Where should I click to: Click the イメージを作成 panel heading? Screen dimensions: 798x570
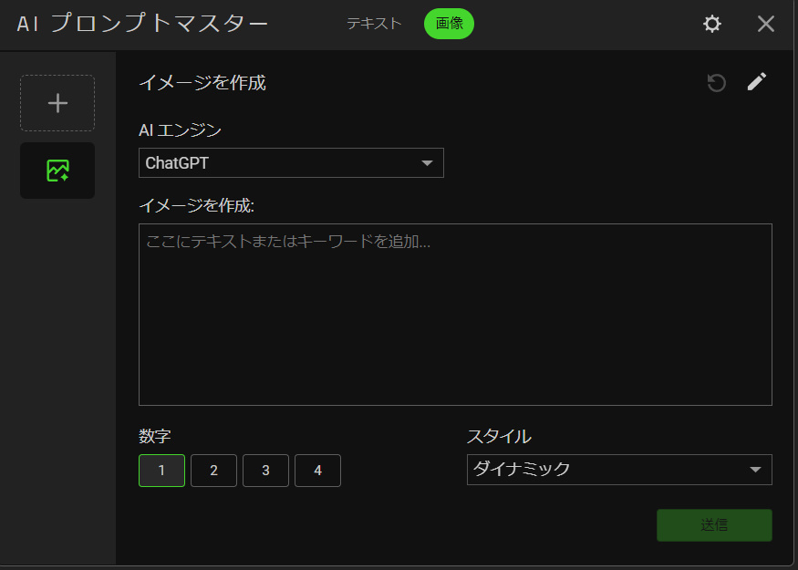(202, 83)
